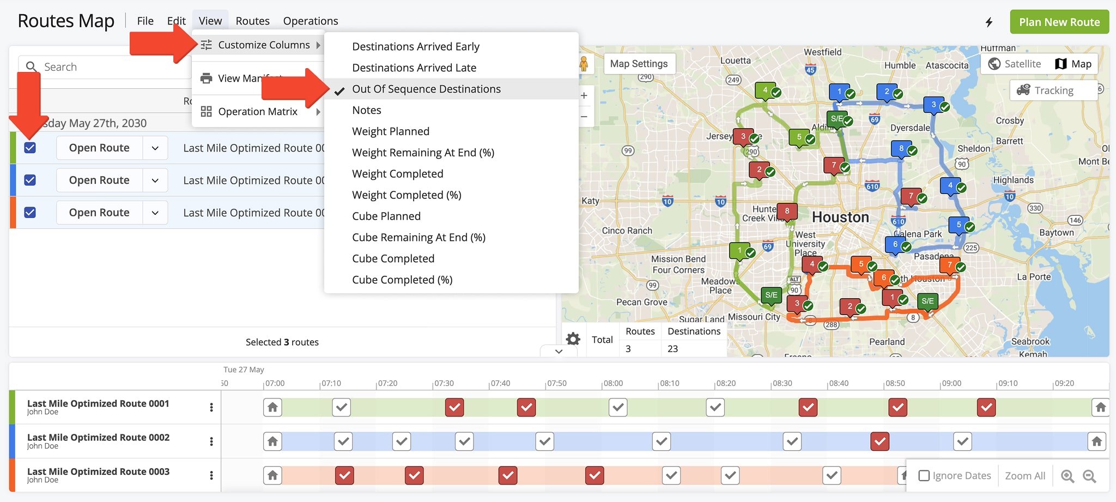
Task: Collapse the routes panel chevron
Action: coord(559,351)
